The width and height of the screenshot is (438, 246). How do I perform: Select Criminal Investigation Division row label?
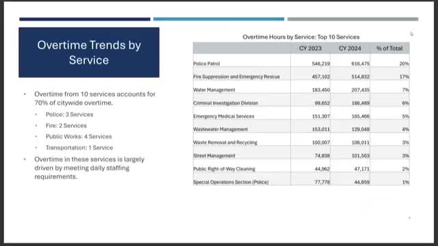pyautogui.click(x=225, y=103)
